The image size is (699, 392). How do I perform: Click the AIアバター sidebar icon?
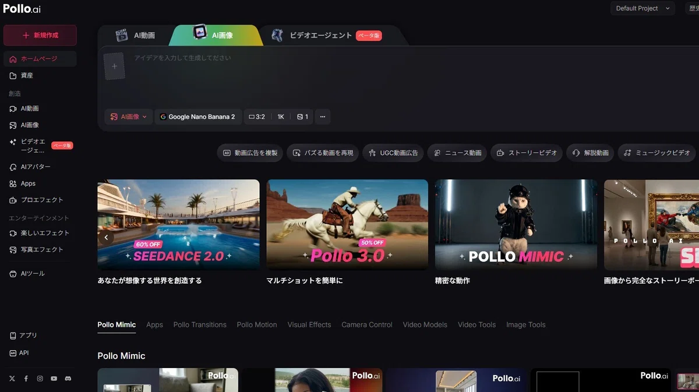point(13,167)
